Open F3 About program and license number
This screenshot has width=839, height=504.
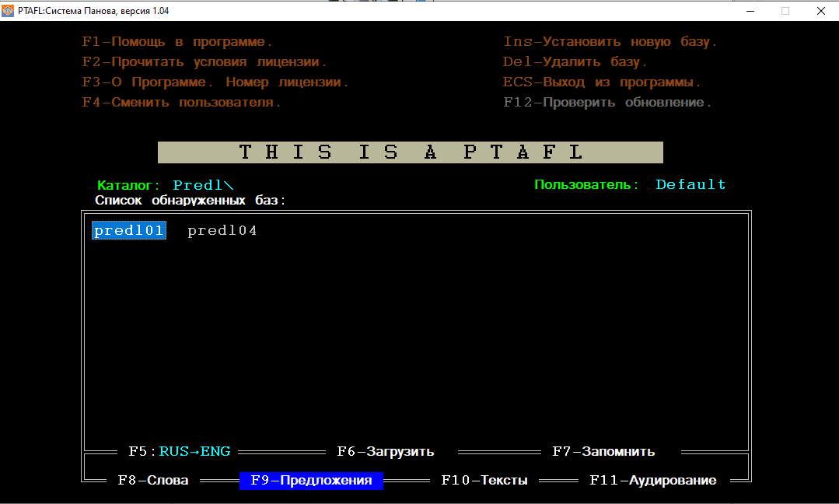tap(215, 82)
